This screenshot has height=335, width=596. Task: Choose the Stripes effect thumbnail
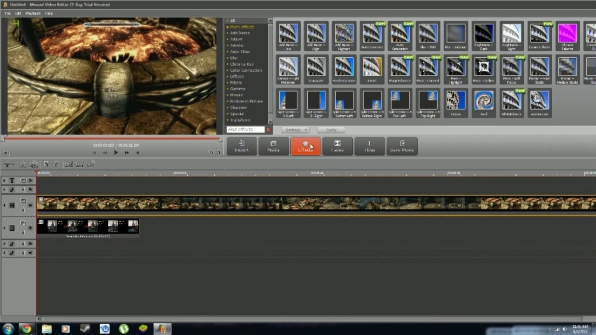pos(456,103)
